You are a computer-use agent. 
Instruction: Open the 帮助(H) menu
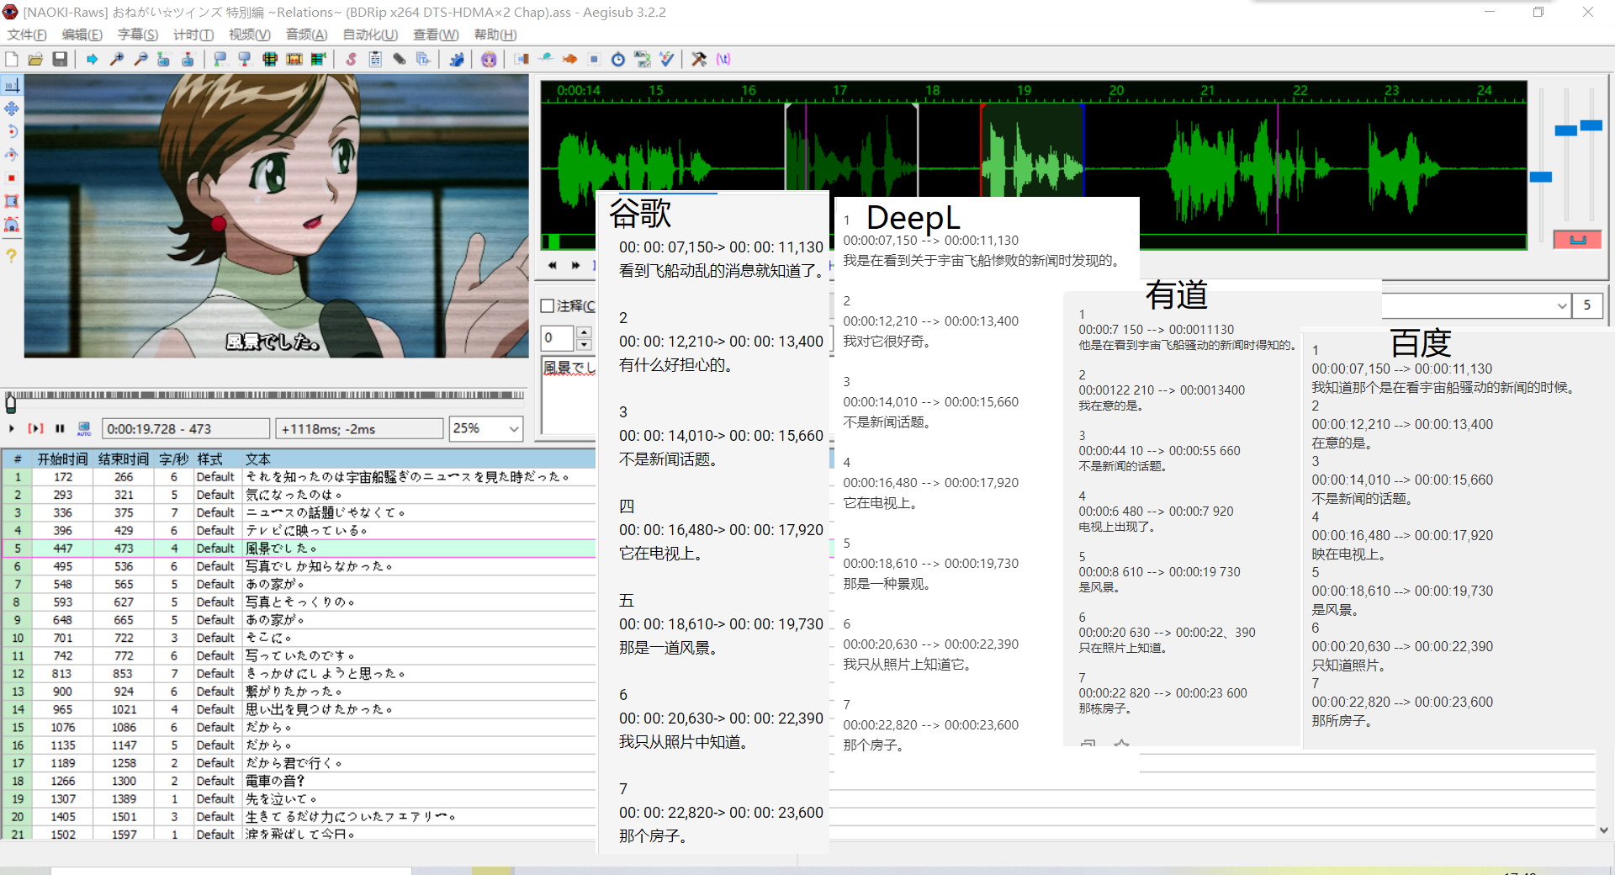pos(495,34)
